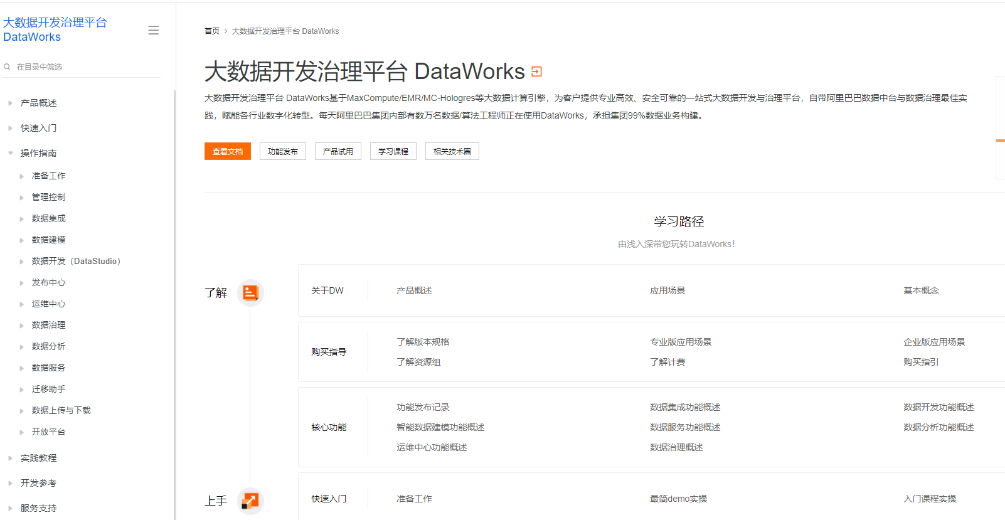Open 功能发布记录 link
Viewport: 1005px width, 520px height.
423,407
